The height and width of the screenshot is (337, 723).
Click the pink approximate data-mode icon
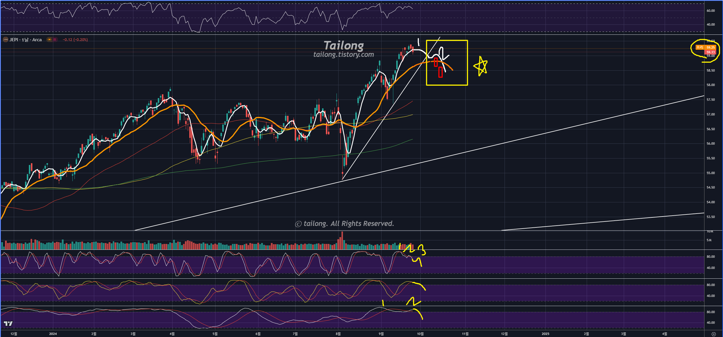[55, 39]
